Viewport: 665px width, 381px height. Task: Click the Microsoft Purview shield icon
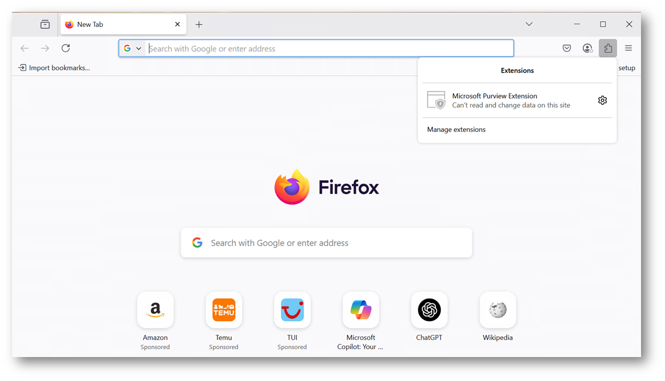click(436, 100)
